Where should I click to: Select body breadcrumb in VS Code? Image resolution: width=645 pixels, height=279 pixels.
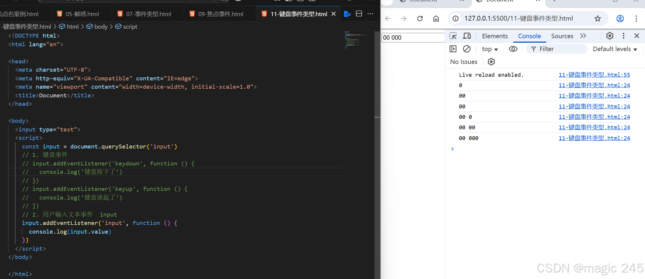(97, 27)
